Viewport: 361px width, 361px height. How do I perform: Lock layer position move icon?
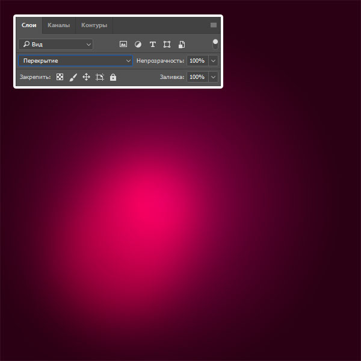click(86, 77)
